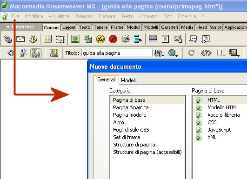Show Design view
Screen dimensions: 247x179
[x=36, y=53]
